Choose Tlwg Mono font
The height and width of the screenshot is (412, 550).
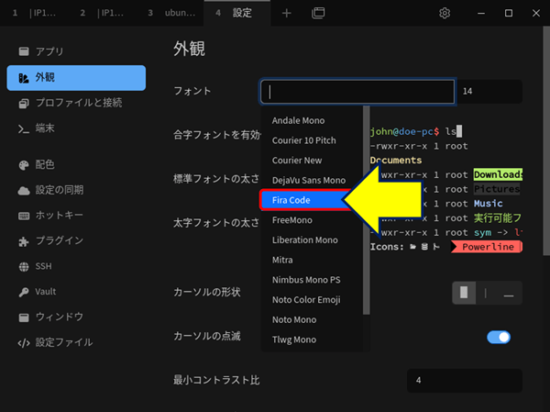click(x=312, y=340)
